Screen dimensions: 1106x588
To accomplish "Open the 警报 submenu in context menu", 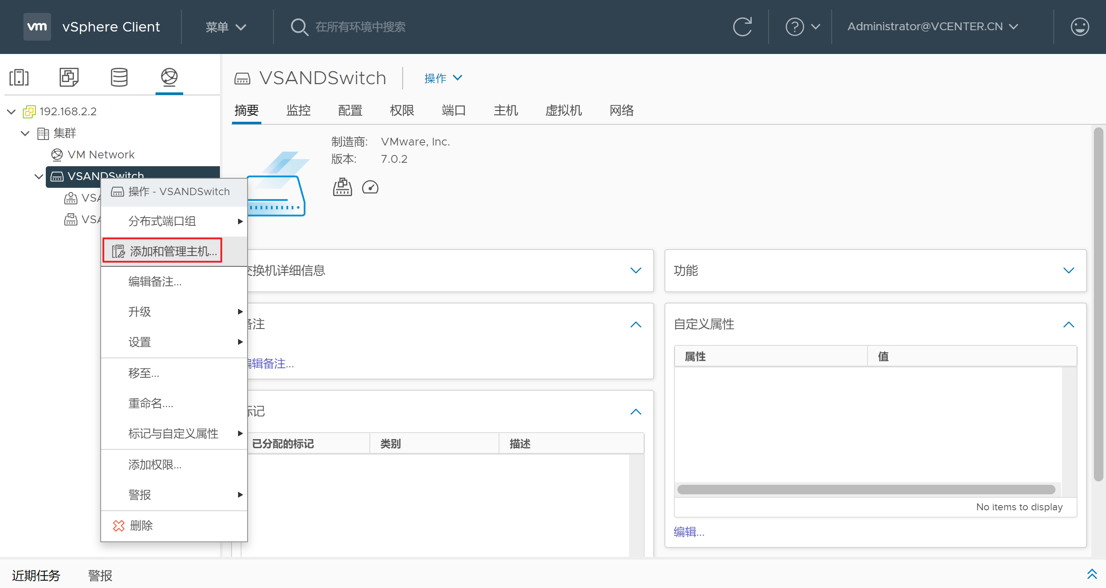I will pos(174,495).
